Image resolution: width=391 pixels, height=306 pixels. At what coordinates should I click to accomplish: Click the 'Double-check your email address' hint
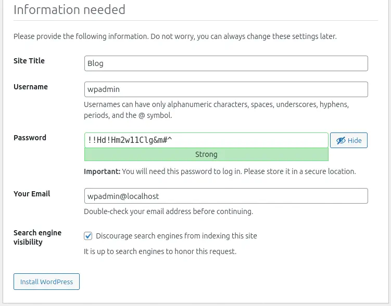tap(168, 211)
